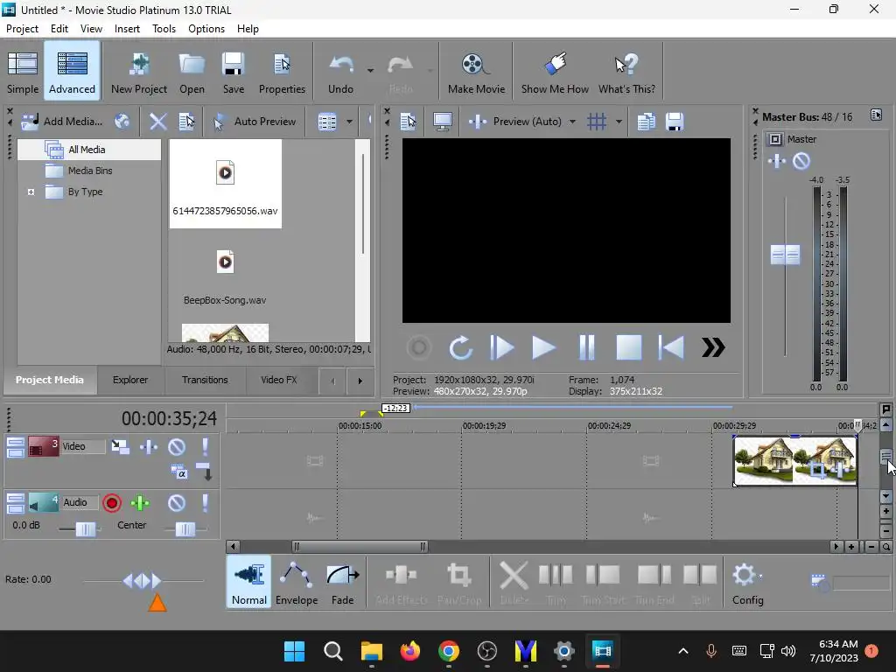Screen dimensions: 896x672
Task: Open the Insert menu
Action: point(127,29)
